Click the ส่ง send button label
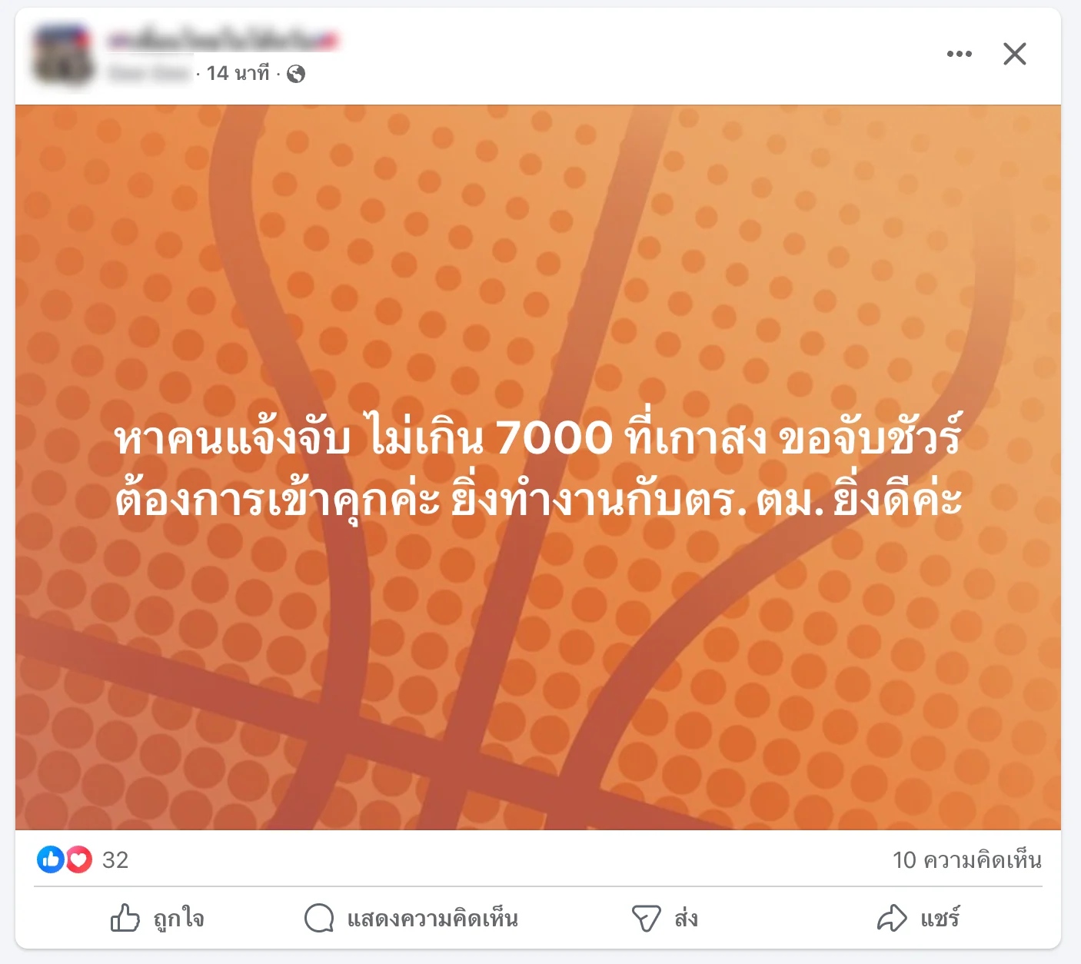The height and width of the screenshot is (964, 1081). [686, 919]
